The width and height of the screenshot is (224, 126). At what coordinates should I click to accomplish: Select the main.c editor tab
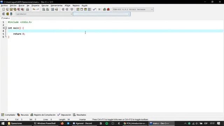pos(6,18)
